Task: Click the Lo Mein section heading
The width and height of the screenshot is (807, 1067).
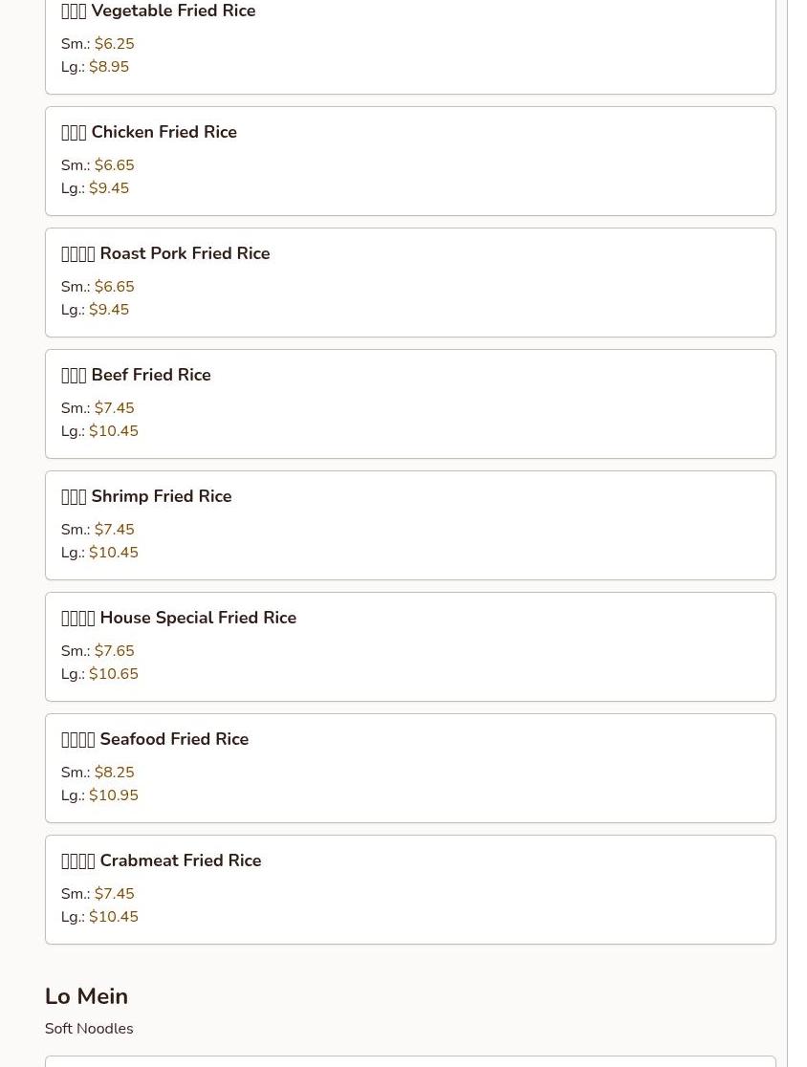Action: tap(86, 996)
